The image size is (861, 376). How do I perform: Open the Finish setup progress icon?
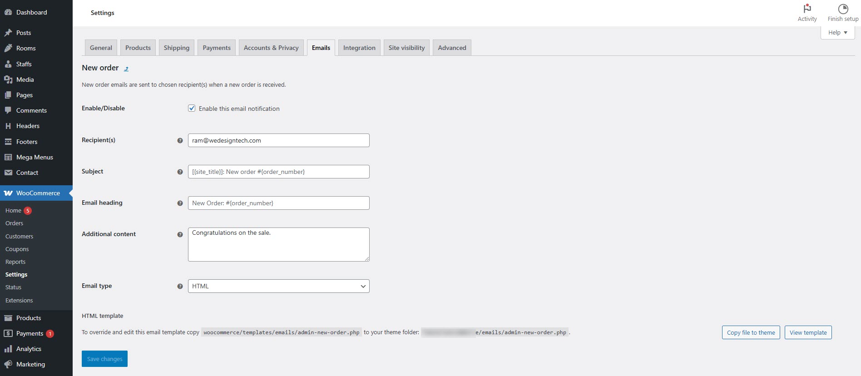[843, 9]
